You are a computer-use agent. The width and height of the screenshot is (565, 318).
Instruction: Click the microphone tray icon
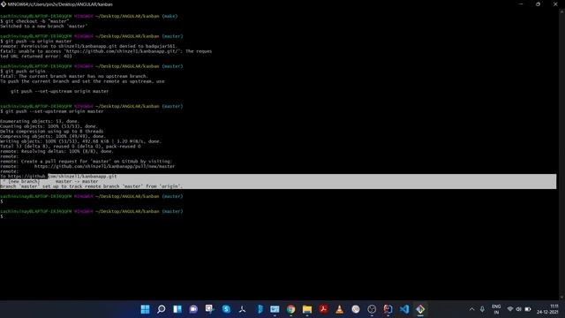pos(482,309)
